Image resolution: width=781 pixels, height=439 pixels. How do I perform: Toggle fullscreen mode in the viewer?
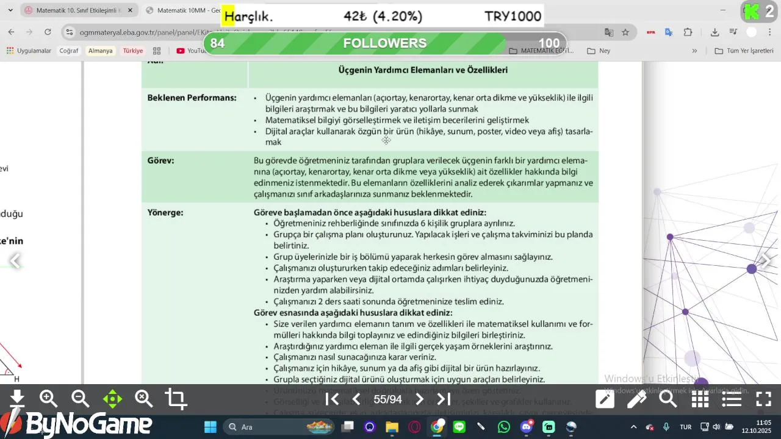(x=764, y=399)
